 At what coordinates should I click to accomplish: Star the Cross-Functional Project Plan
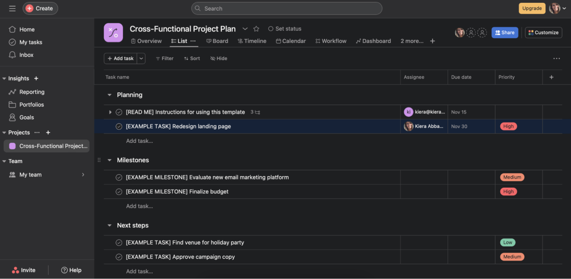(256, 29)
